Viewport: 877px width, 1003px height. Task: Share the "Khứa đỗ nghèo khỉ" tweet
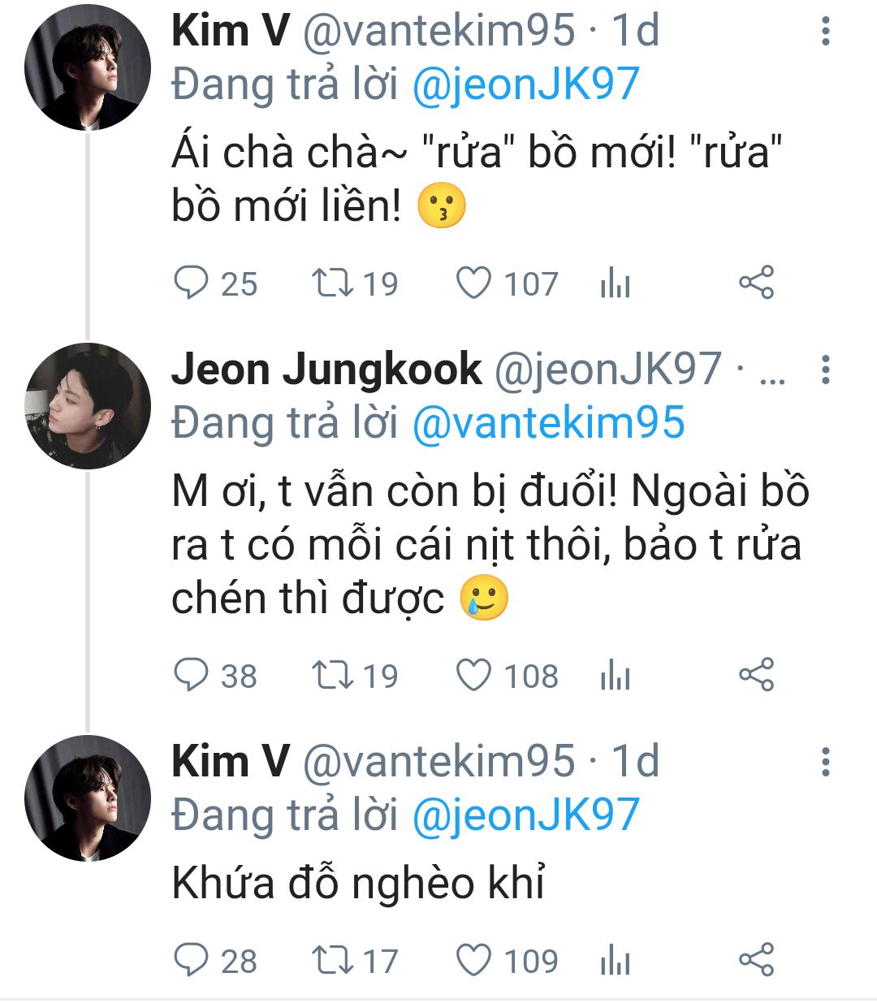click(756, 961)
